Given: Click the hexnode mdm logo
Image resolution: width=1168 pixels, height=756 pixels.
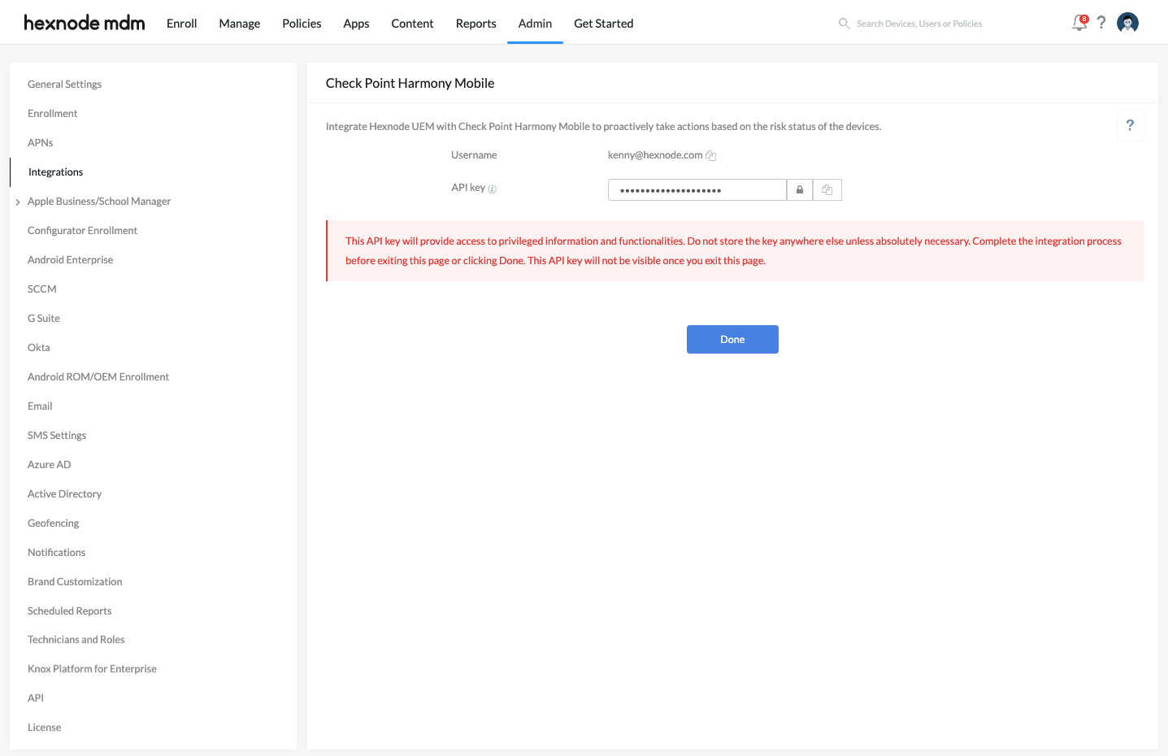Looking at the screenshot, I should tap(85, 23).
